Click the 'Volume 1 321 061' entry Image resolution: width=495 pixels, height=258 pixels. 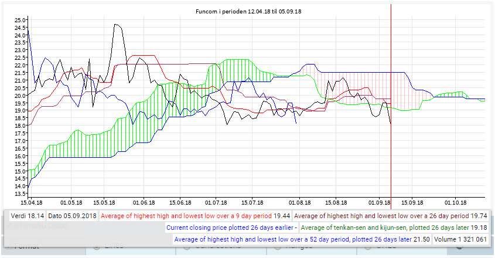(460, 239)
